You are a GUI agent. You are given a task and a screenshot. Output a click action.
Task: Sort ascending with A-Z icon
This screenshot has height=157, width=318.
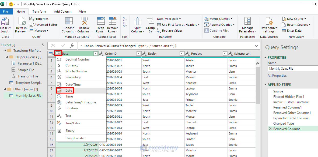[125, 19]
